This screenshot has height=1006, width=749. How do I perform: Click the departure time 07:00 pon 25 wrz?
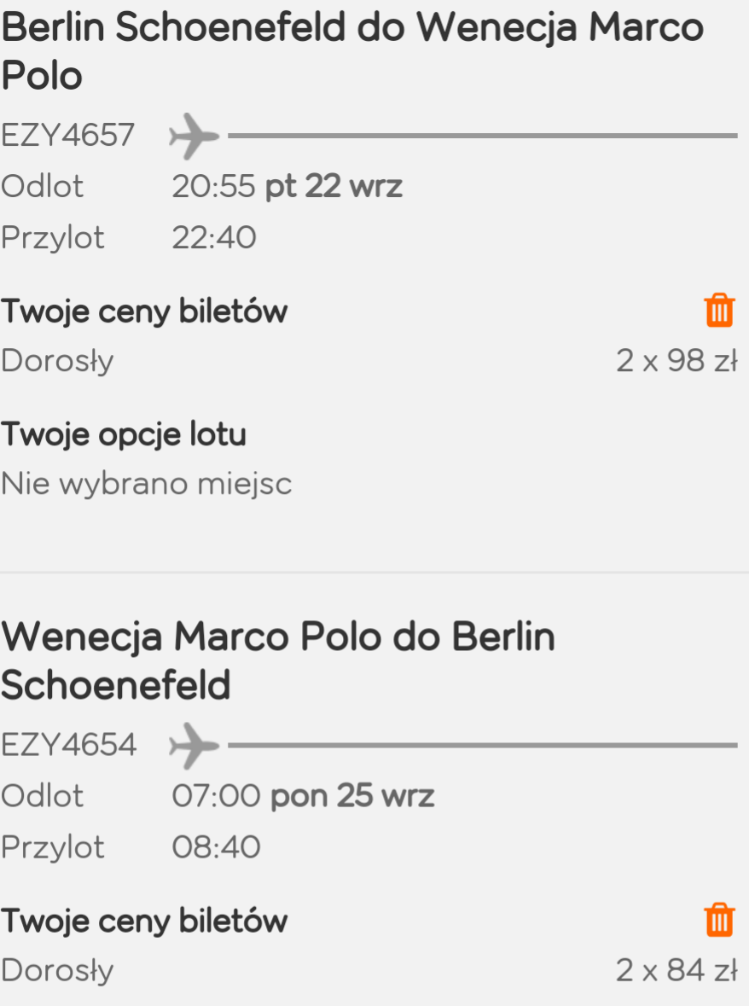click(x=304, y=796)
